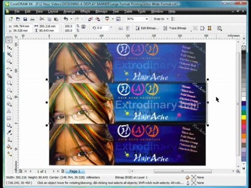Save the document with floppy icon
Image resolution: width=251 pixels, height=188 pixels.
pos(25,19)
